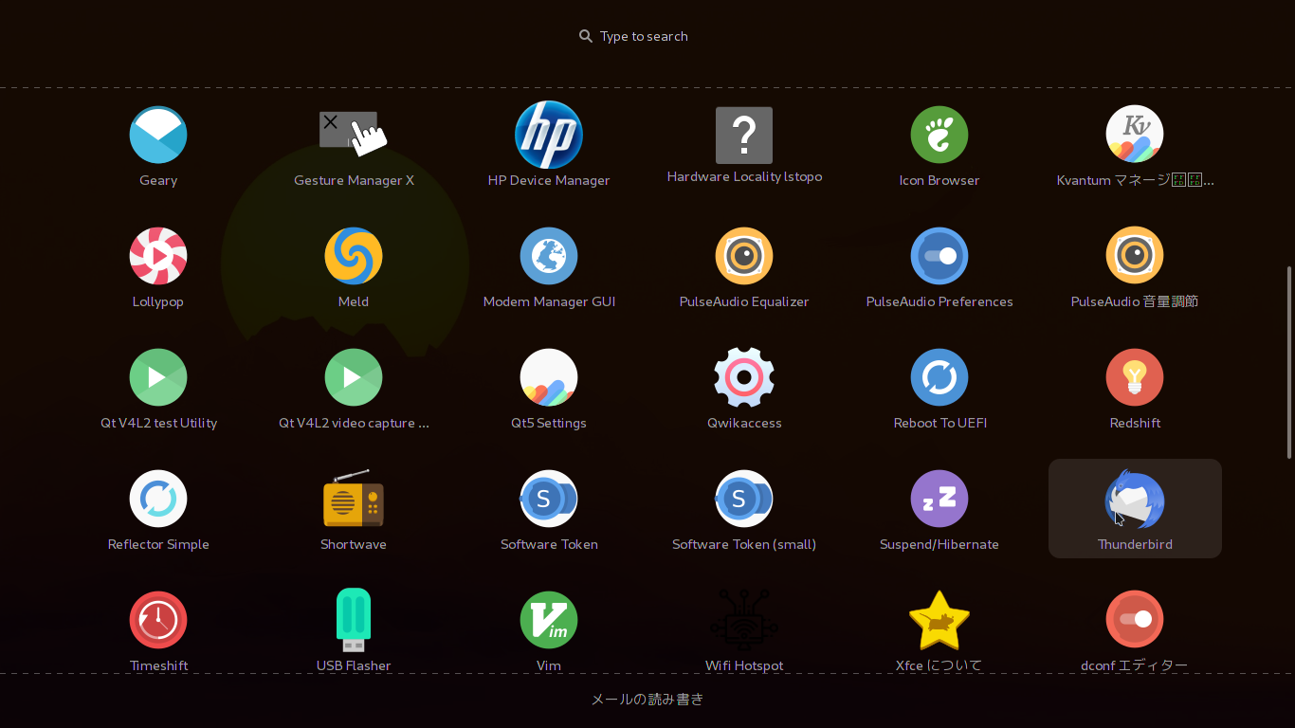The width and height of the screenshot is (1295, 728).
Task: Open the Software Token icon
Action: (549, 499)
